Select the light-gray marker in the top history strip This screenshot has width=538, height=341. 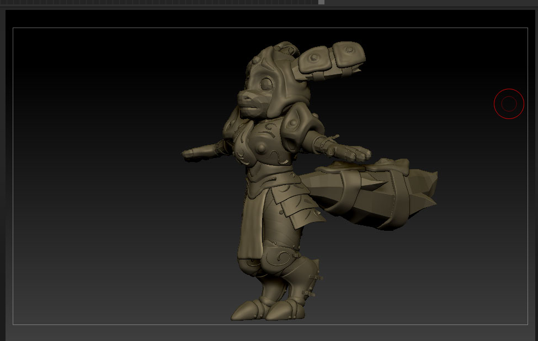(321, 2)
